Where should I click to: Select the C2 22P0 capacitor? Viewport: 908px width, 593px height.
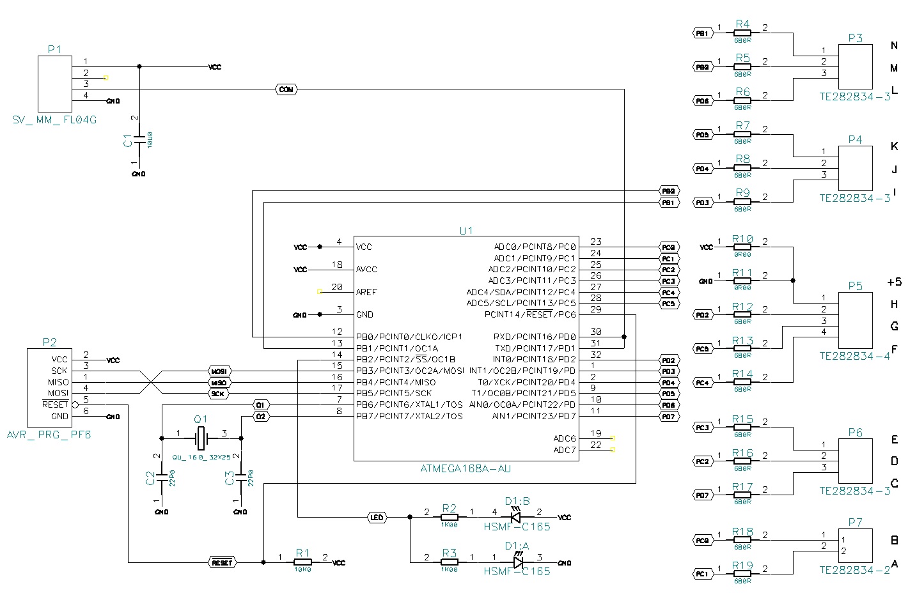coord(162,477)
